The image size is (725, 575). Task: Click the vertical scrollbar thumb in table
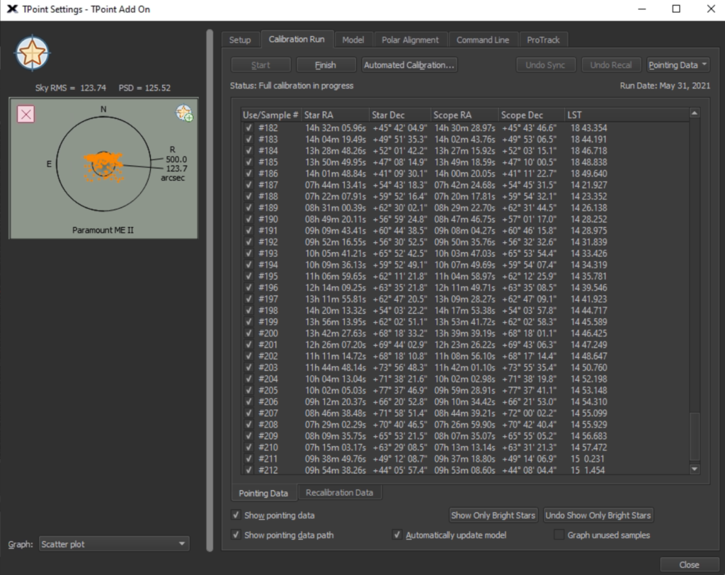(695, 437)
